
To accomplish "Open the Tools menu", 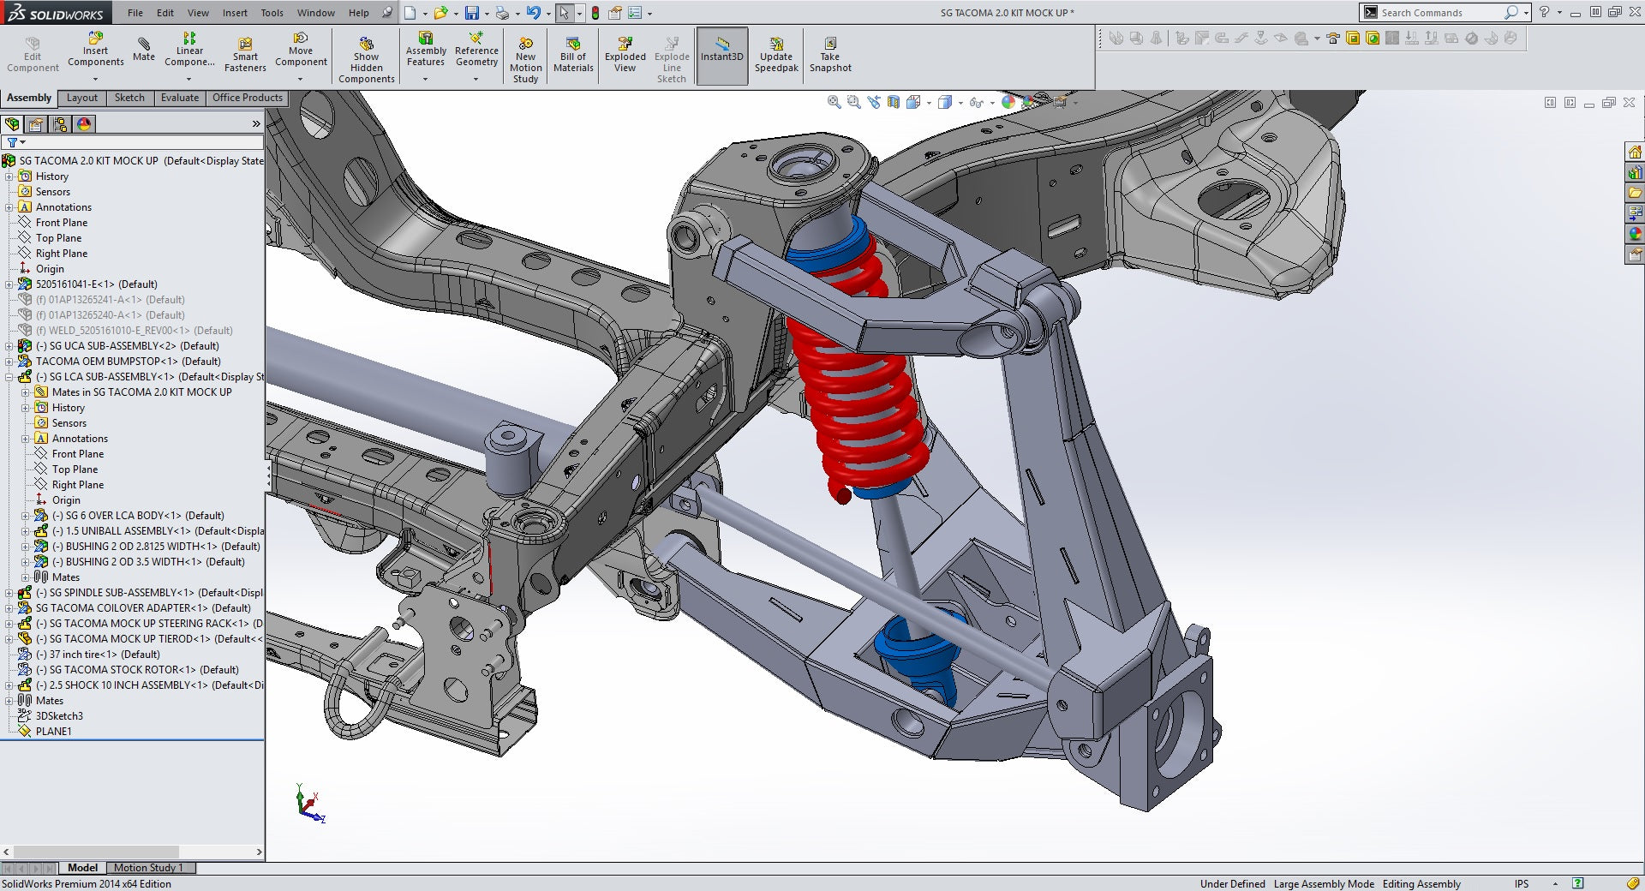I will point(272,13).
